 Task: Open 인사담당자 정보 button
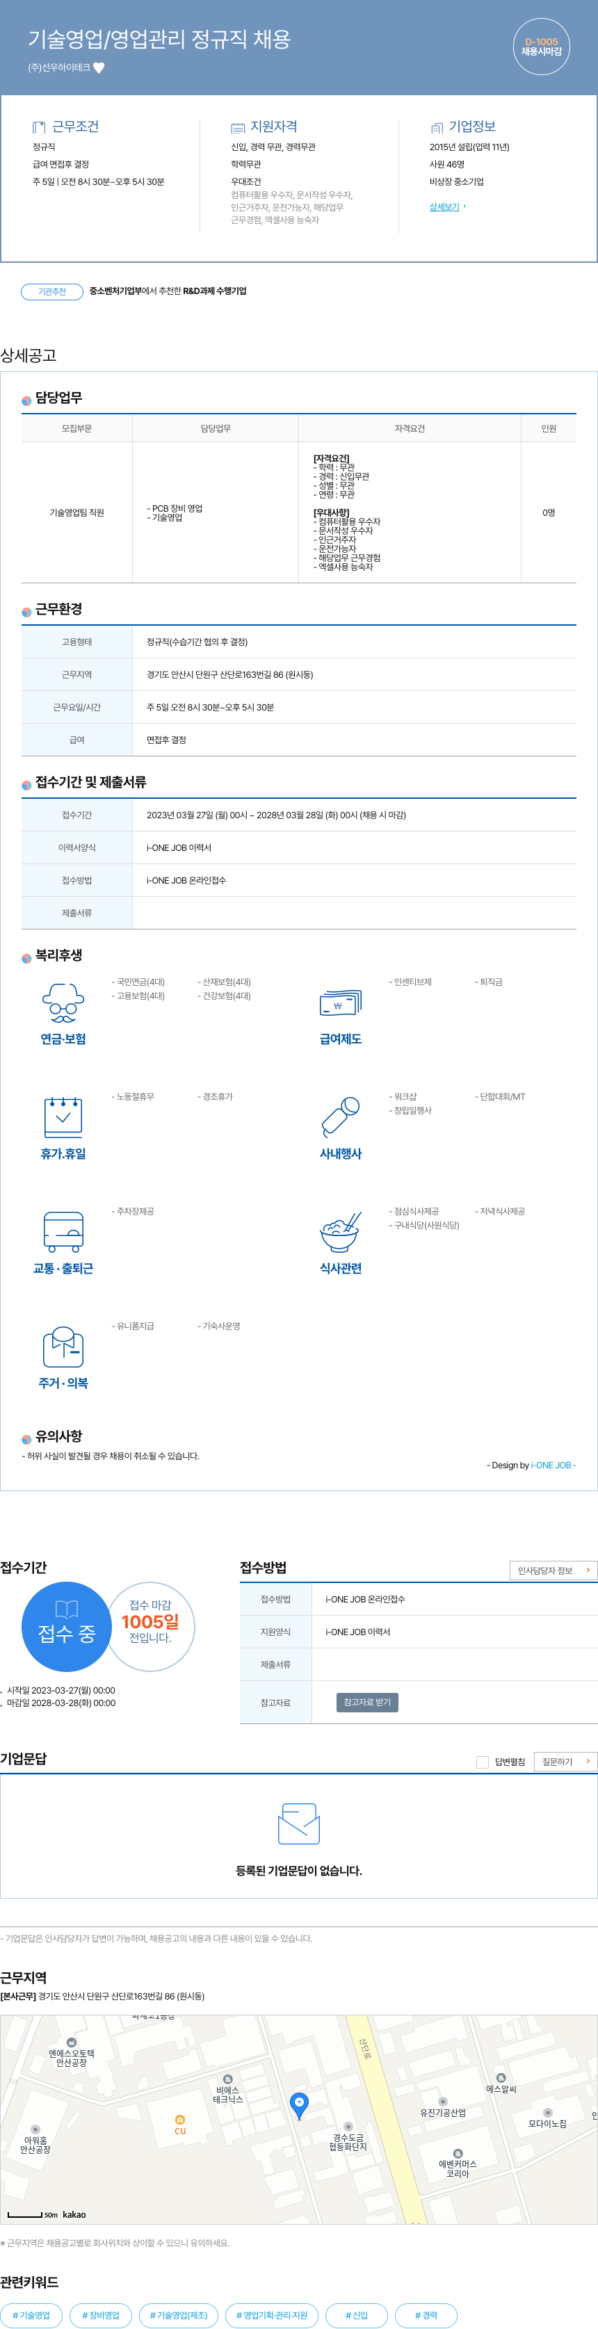click(553, 1571)
